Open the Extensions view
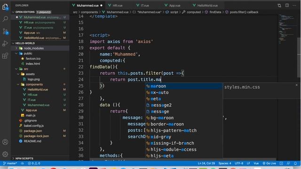 tap(5, 56)
